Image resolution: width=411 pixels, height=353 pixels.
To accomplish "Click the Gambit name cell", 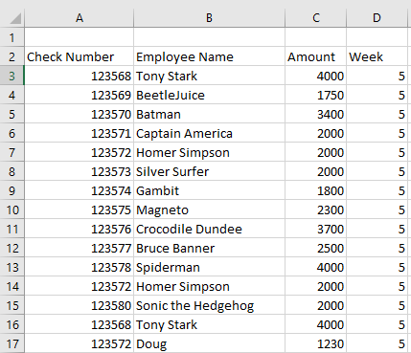I will [x=209, y=190].
